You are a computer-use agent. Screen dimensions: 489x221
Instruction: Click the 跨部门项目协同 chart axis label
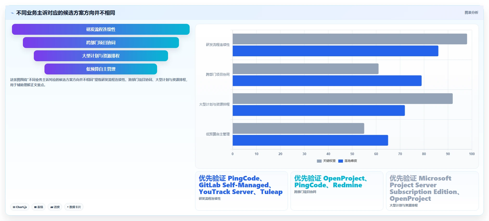pos(218,74)
